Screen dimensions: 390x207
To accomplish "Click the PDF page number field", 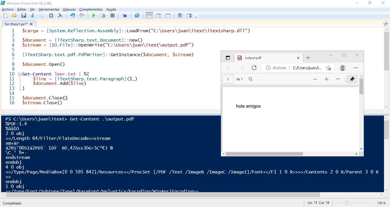I will [228, 79].
